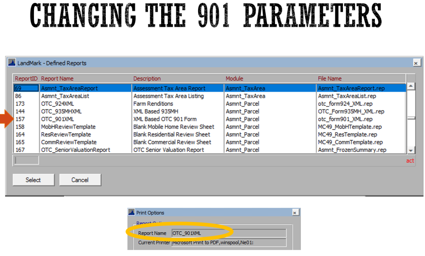Select the MobHReviewTemplate report row
Viewport: 425px width, 256px height.
click(64, 127)
